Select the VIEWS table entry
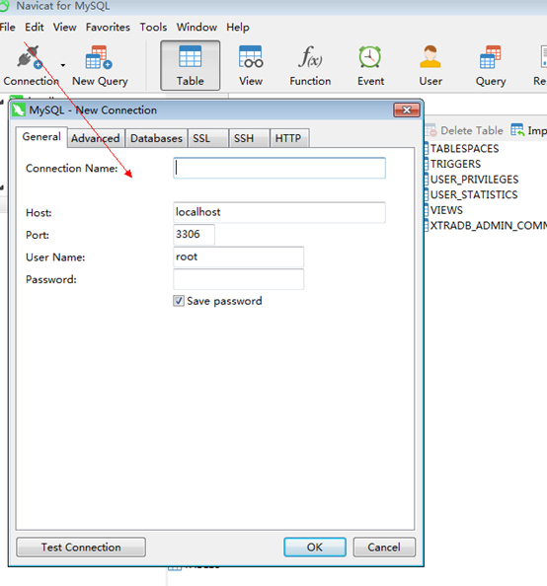The image size is (547, 586). pyautogui.click(x=446, y=210)
